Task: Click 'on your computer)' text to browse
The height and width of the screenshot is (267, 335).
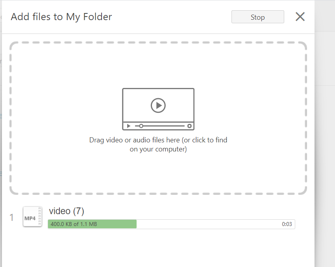Action: [x=158, y=149]
